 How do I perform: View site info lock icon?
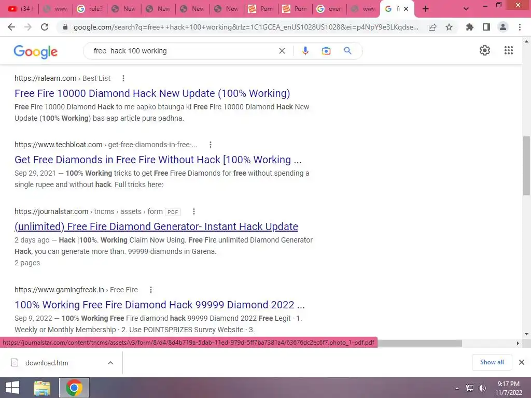[65, 27]
